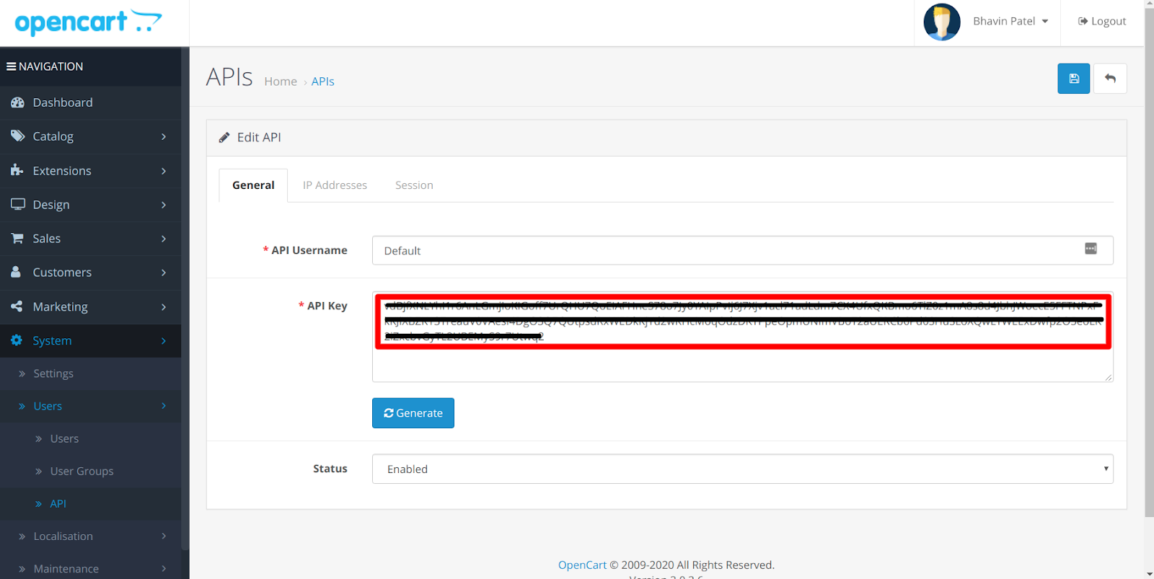1154x579 pixels.
Task: Focus the API Username field
Action: (742, 250)
